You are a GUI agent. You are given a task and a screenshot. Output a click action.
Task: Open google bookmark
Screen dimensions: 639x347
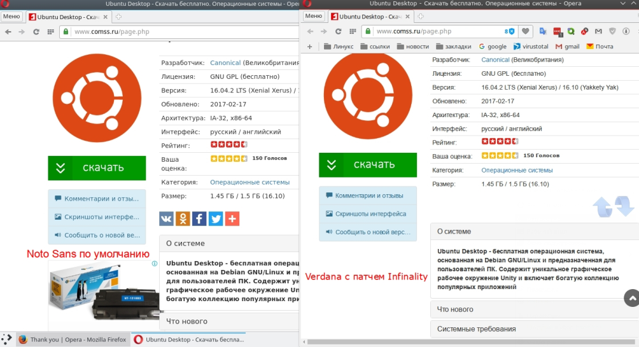pos(492,46)
